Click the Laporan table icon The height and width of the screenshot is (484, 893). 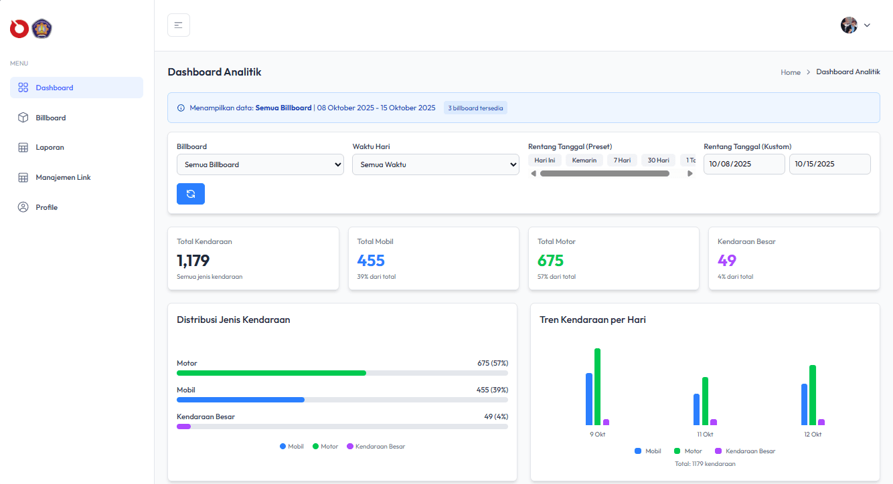23,147
